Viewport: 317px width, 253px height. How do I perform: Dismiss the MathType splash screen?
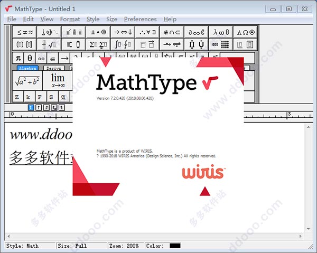(158, 126)
